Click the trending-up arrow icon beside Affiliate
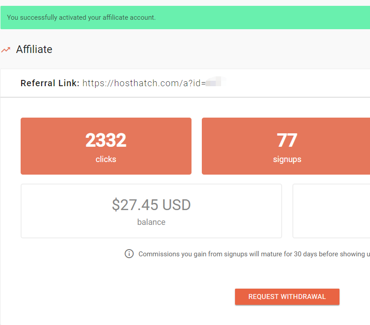Image resolution: width=370 pixels, height=325 pixels. click(6, 49)
